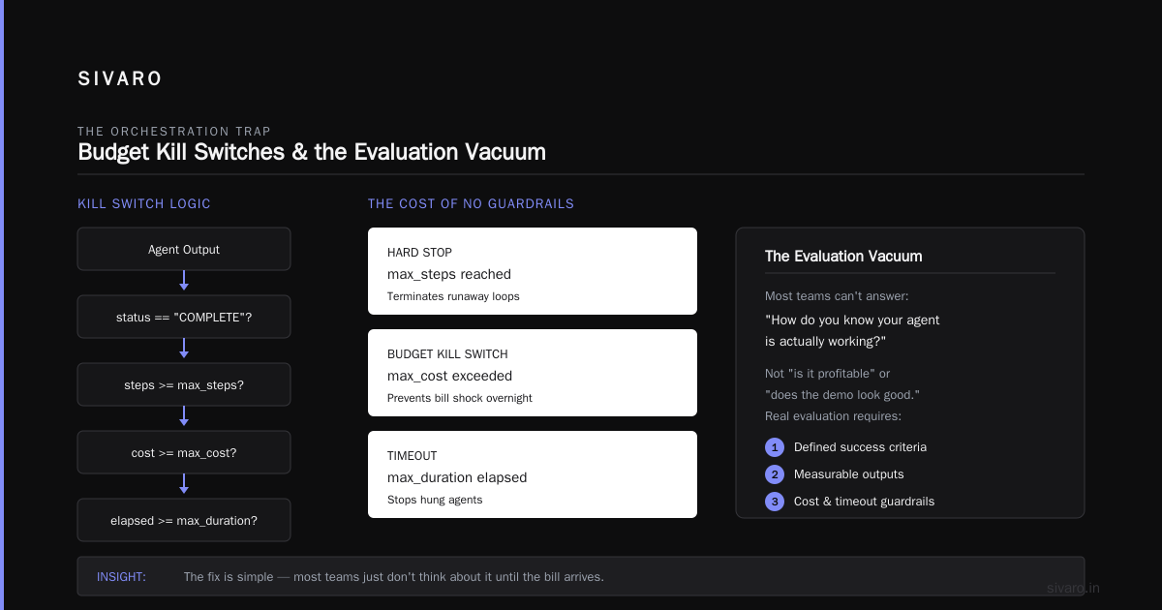Click arrow below status COMPLETE box
The width and height of the screenshot is (1162, 610).
point(184,349)
